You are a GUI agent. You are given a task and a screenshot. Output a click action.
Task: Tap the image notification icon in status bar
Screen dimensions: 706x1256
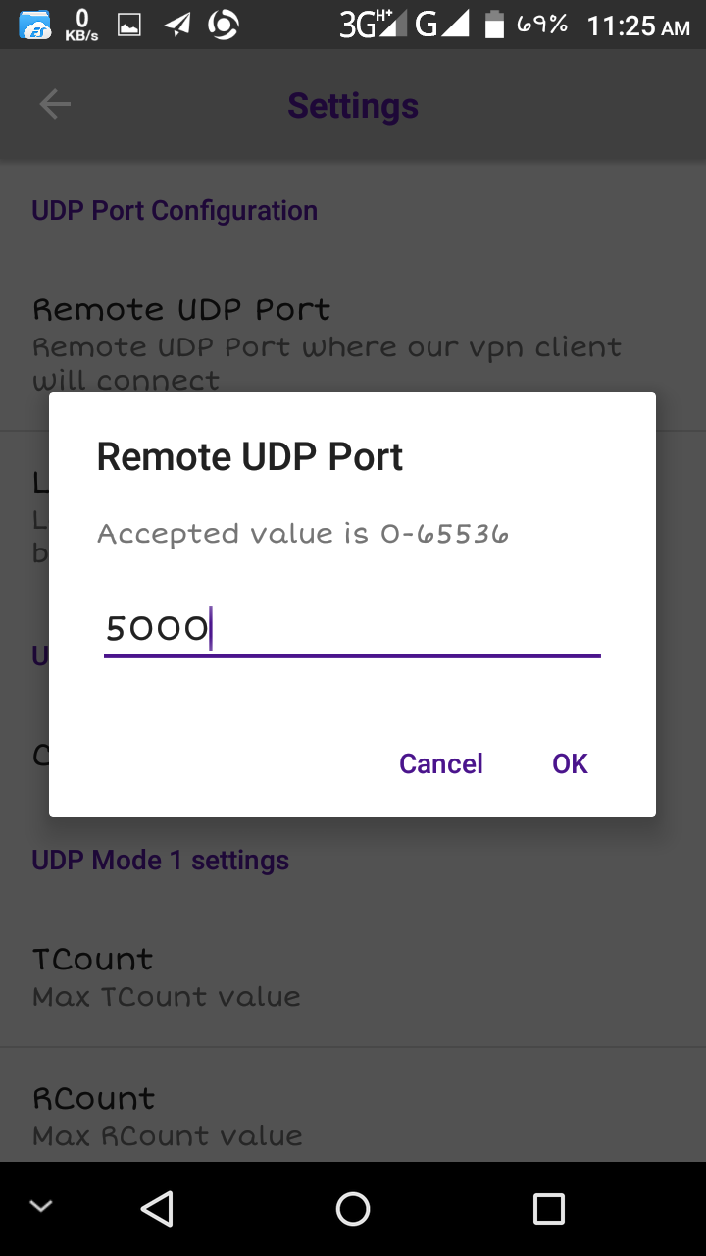[129, 26]
